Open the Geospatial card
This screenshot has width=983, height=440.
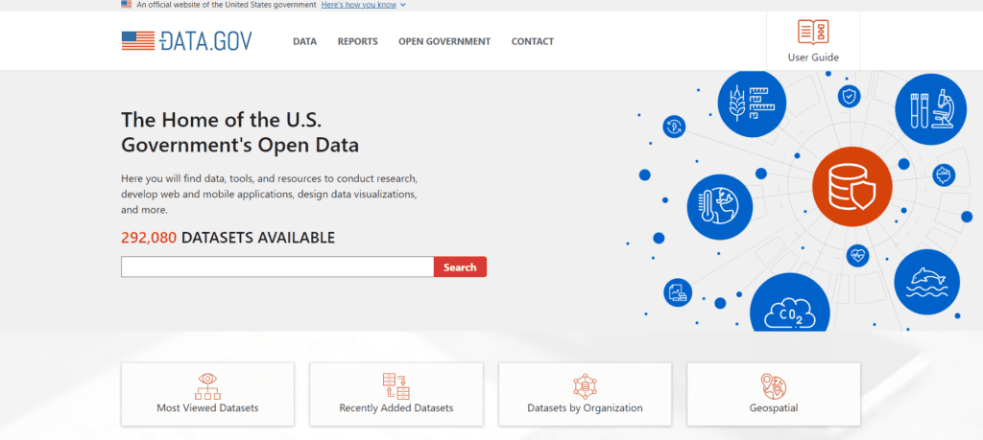coord(774,394)
